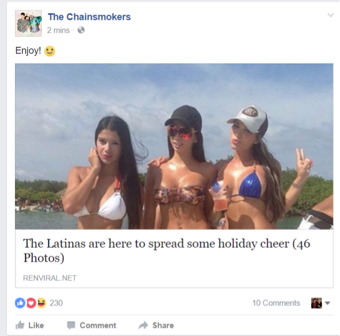The image size is (340, 336).
Task: Expand the comment identity dropdown arrow
Action: click(x=328, y=303)
